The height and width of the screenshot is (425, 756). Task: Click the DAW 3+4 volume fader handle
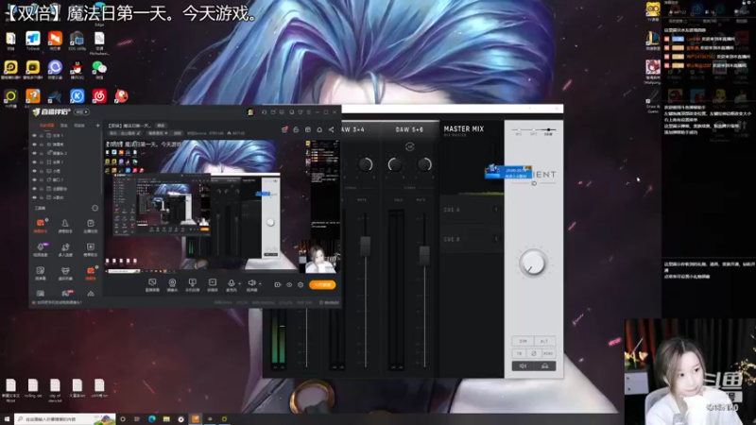pos(366,246)
